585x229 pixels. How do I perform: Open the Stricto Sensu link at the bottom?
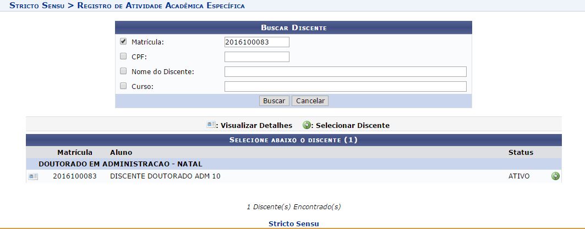[293, 224]
